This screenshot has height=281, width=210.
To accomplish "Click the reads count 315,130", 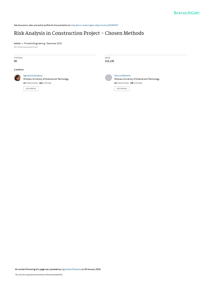I will coord(109,61).
